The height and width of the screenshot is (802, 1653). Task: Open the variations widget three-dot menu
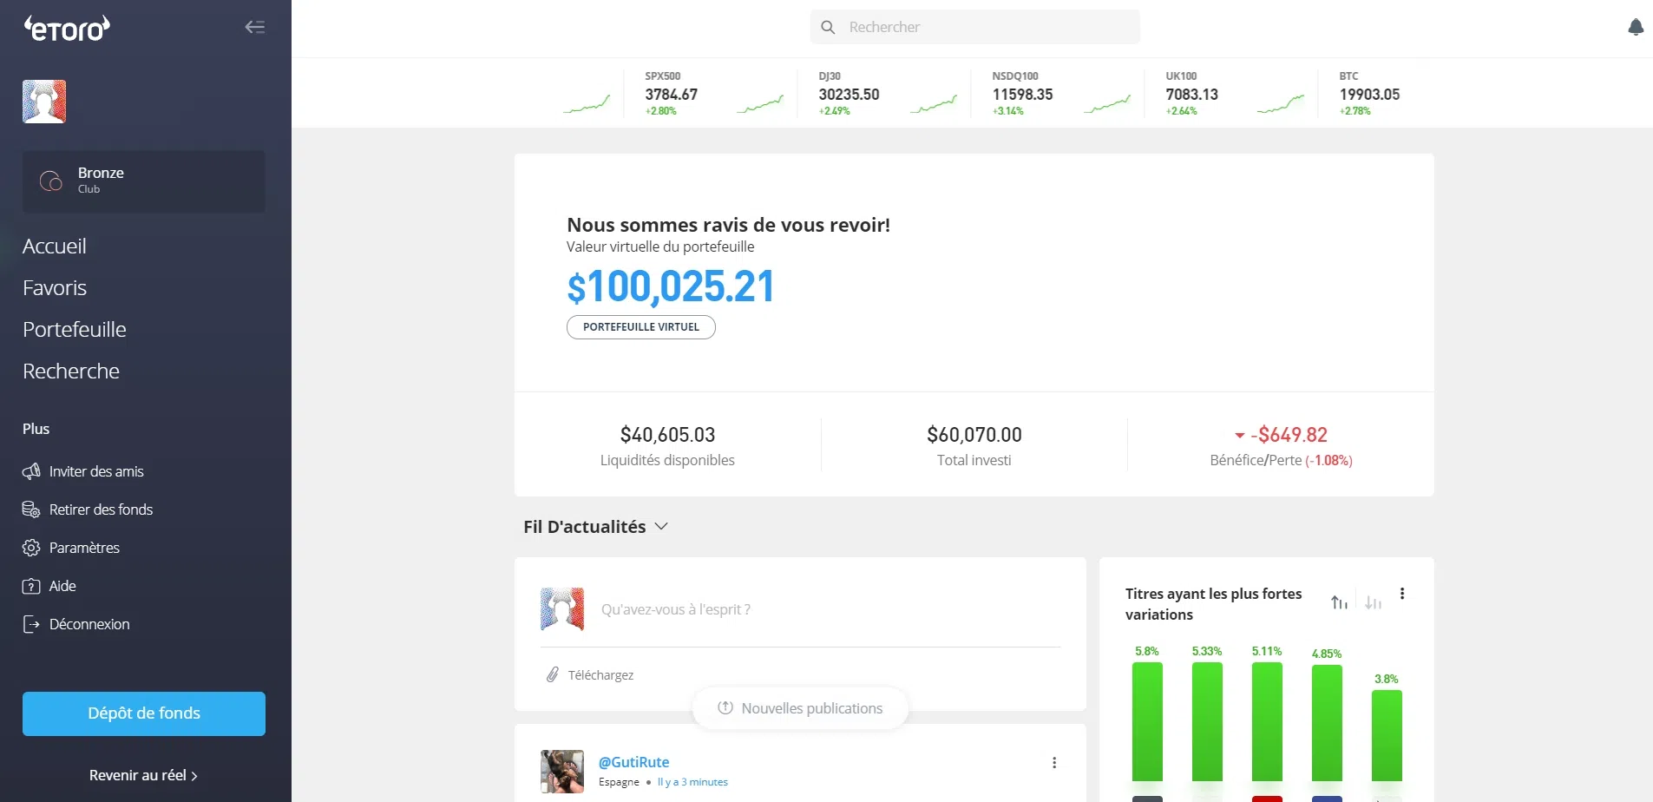pyautogui.click(x=1402, y=594)
